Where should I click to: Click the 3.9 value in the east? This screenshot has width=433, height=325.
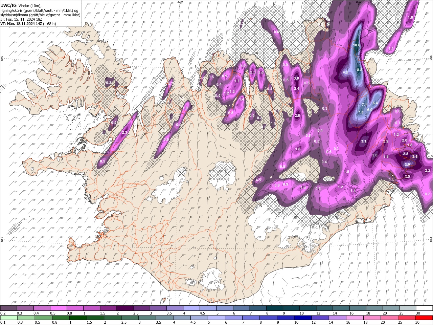coord(407,164)
